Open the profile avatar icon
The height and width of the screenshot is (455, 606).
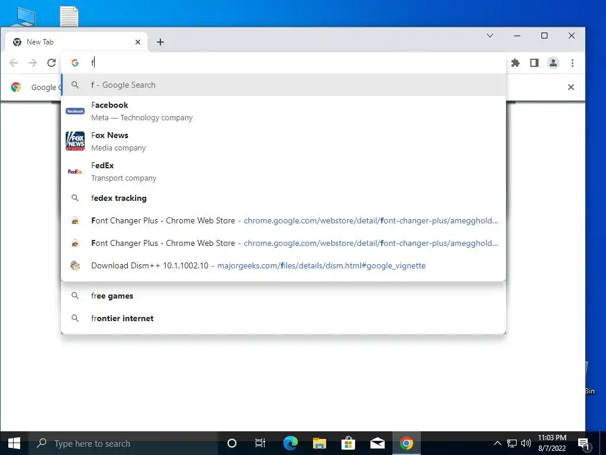coord(553,63)
